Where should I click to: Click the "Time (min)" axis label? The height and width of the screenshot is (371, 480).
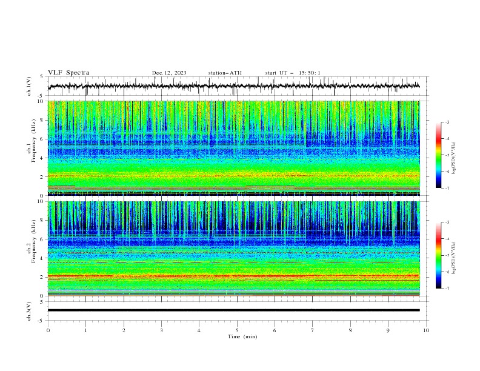click(242, 336)
